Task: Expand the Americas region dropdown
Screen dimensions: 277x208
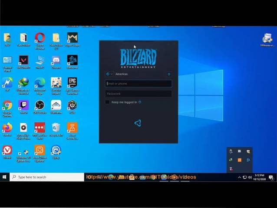Action: coord(109,74)
